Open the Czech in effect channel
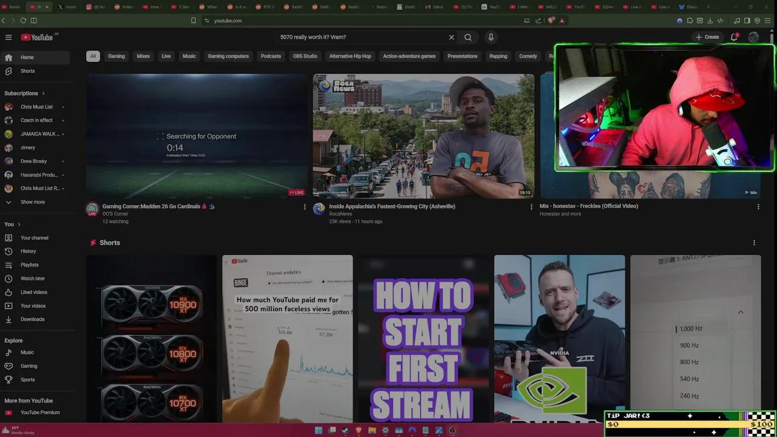 [x=35, y=120]
